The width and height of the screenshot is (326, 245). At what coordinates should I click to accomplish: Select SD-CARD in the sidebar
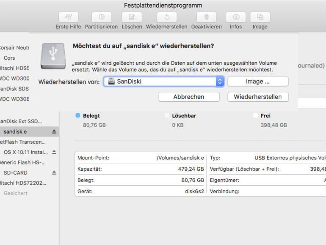16,173
